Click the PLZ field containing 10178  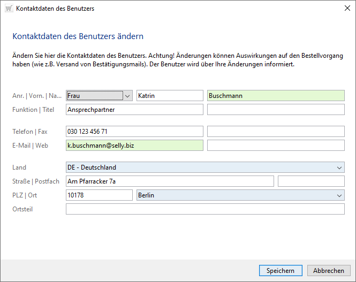point(99,195)
